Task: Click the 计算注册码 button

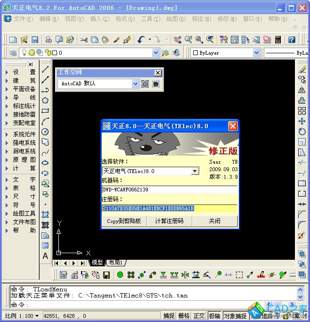Action: [x=170, y=221]
